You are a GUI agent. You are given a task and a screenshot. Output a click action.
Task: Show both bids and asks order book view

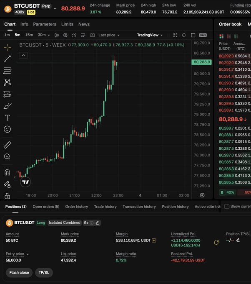(221, 36)
